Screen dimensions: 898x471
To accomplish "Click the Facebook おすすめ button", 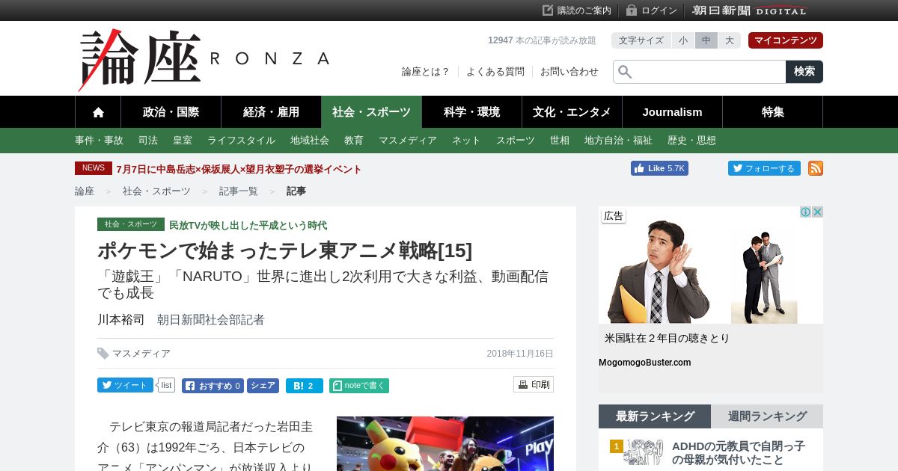I will pos(213,386).
